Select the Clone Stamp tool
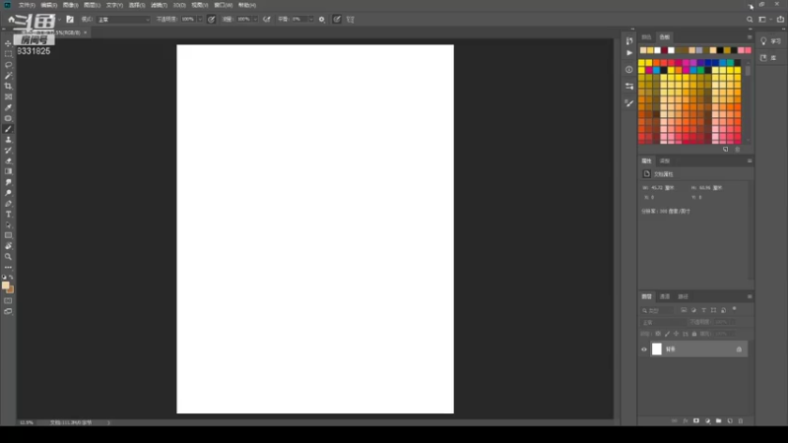 point(8,140)
